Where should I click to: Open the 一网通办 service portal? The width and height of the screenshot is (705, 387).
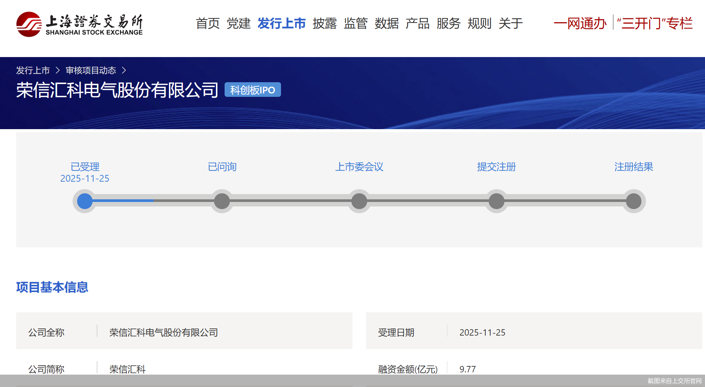click(580, 23)
